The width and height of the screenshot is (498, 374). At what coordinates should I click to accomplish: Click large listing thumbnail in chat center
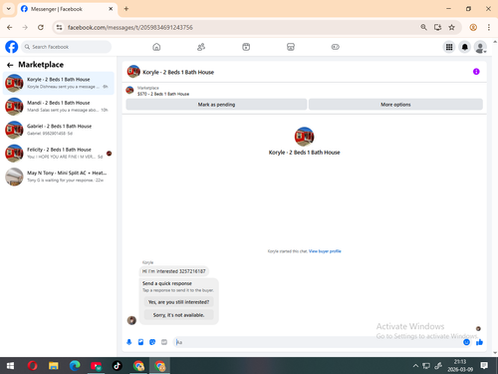click(304, 137)
